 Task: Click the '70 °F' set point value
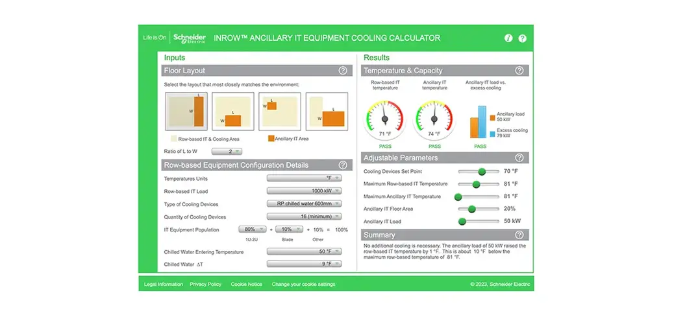[510, 171]
